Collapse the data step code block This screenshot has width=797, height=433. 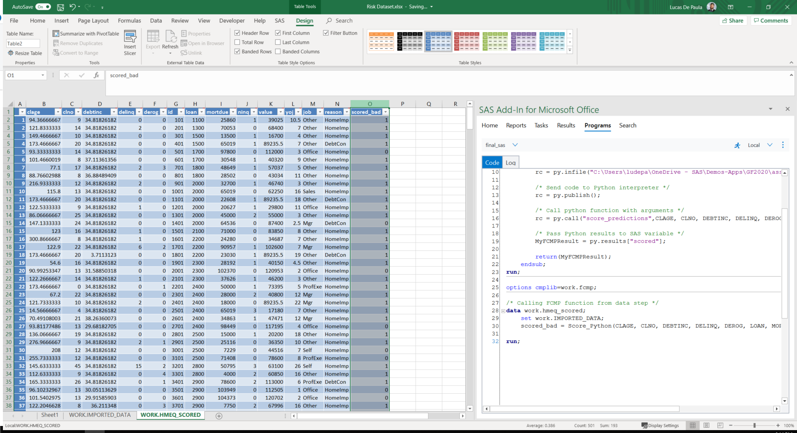tap(503, 311)
